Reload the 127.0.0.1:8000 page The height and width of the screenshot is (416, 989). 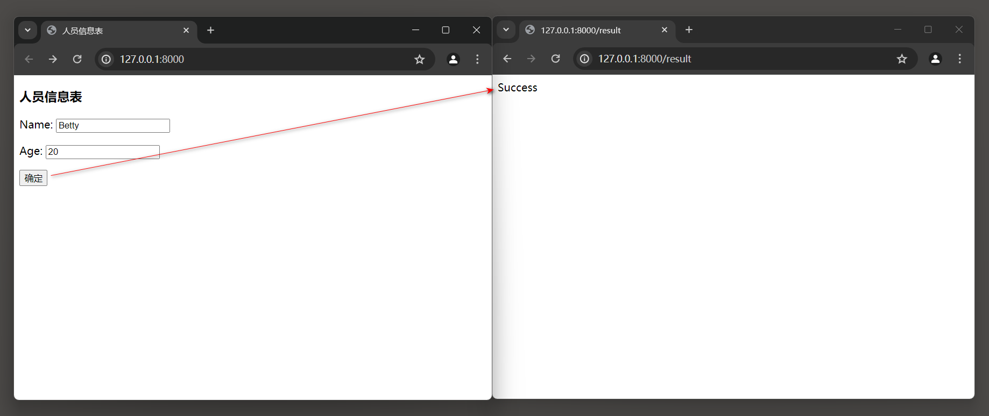point(77,59)
